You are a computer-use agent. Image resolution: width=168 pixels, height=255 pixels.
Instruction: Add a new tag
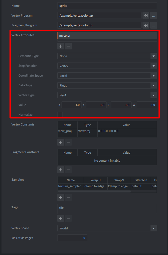tap(61, 218)
